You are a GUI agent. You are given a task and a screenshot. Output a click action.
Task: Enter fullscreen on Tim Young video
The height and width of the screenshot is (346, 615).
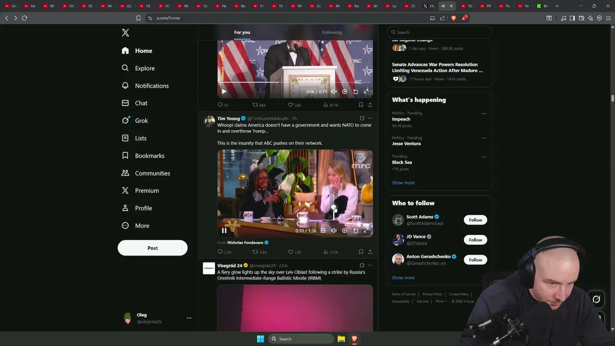366,231
